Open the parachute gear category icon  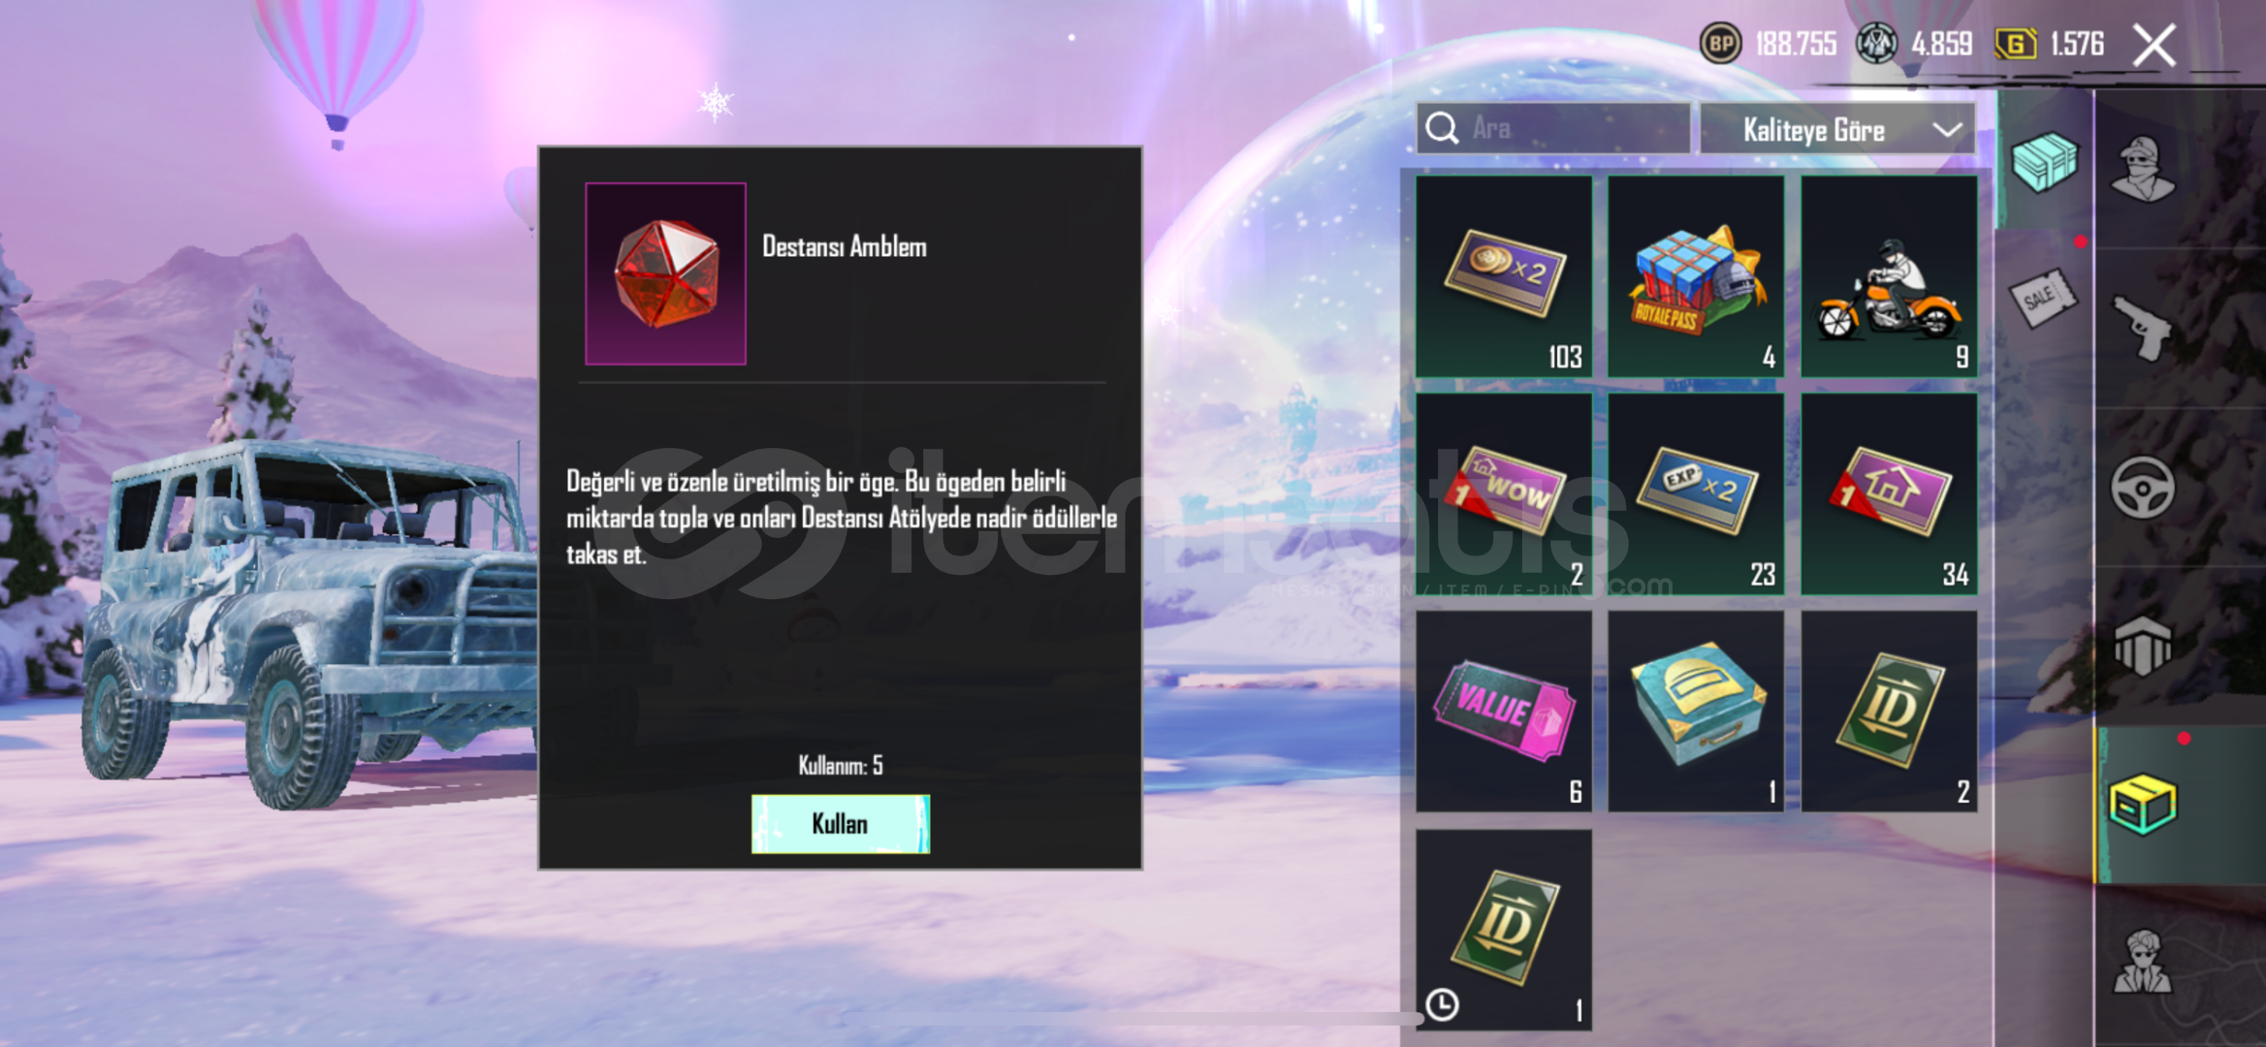(2143, 646)
